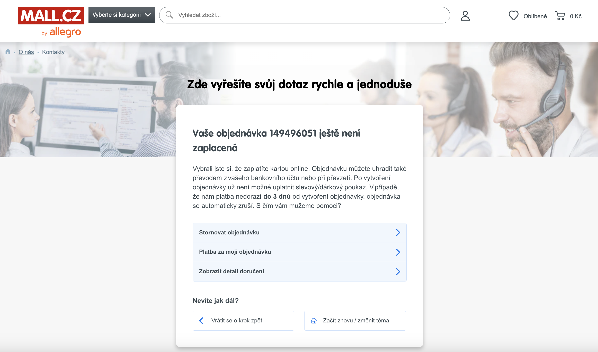
Task: Click the house icon in Začít znovu
Action: click(x=314, y=321)
